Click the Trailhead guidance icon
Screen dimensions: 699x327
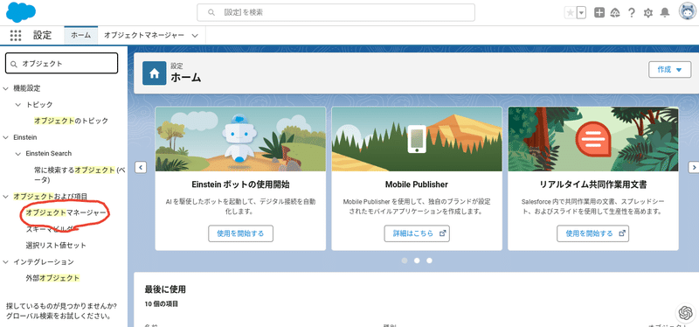[x=615, y=13]
